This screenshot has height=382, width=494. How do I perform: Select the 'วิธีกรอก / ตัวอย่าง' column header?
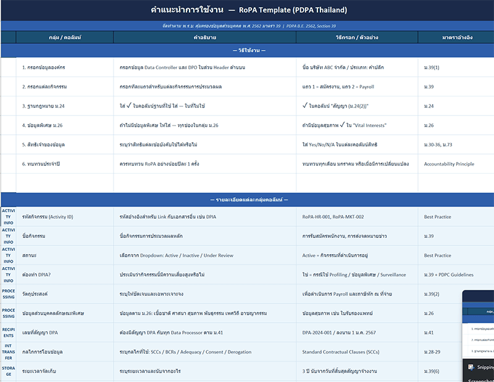coord(357,37)
